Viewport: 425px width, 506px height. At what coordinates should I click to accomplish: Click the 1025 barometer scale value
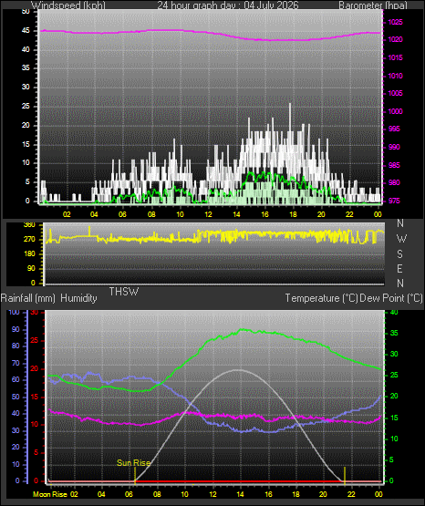(x=395, y=22)
